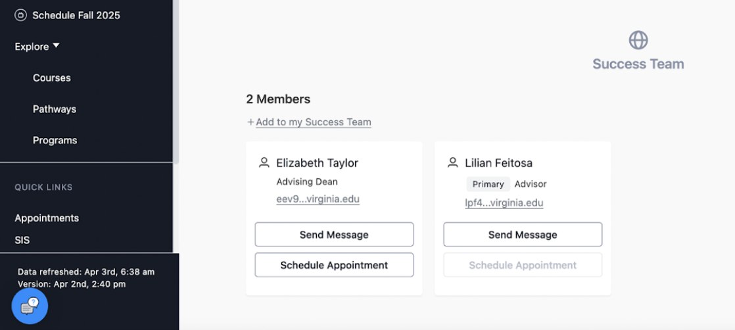
Task: Open the Courses page
Action: point(51,78)
